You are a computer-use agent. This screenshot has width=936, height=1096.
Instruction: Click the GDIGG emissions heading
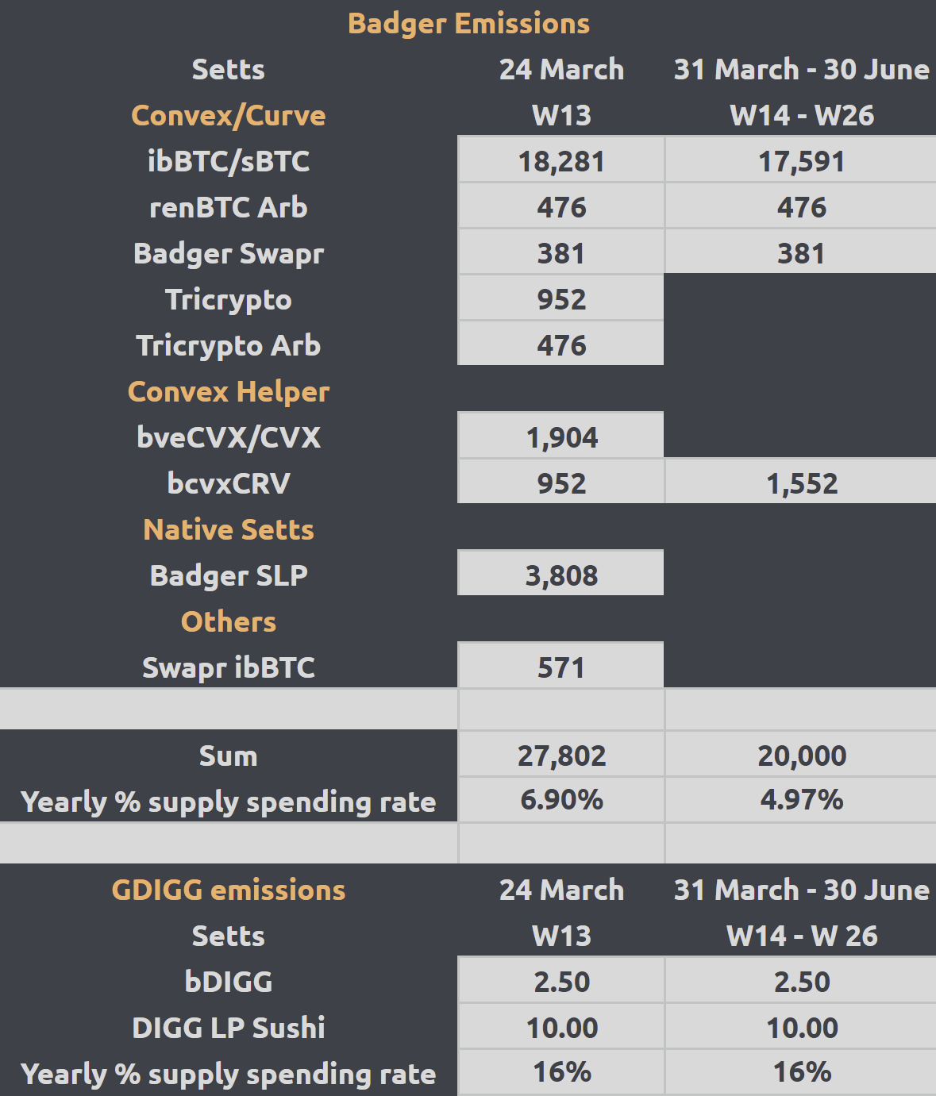click(229, 890)
